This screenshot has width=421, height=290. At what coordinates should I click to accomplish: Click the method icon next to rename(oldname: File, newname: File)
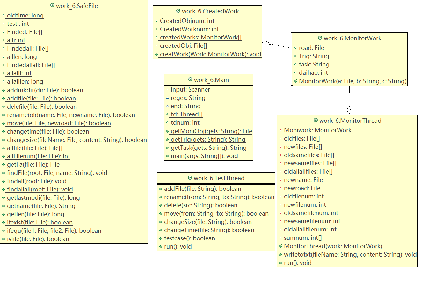4,115
